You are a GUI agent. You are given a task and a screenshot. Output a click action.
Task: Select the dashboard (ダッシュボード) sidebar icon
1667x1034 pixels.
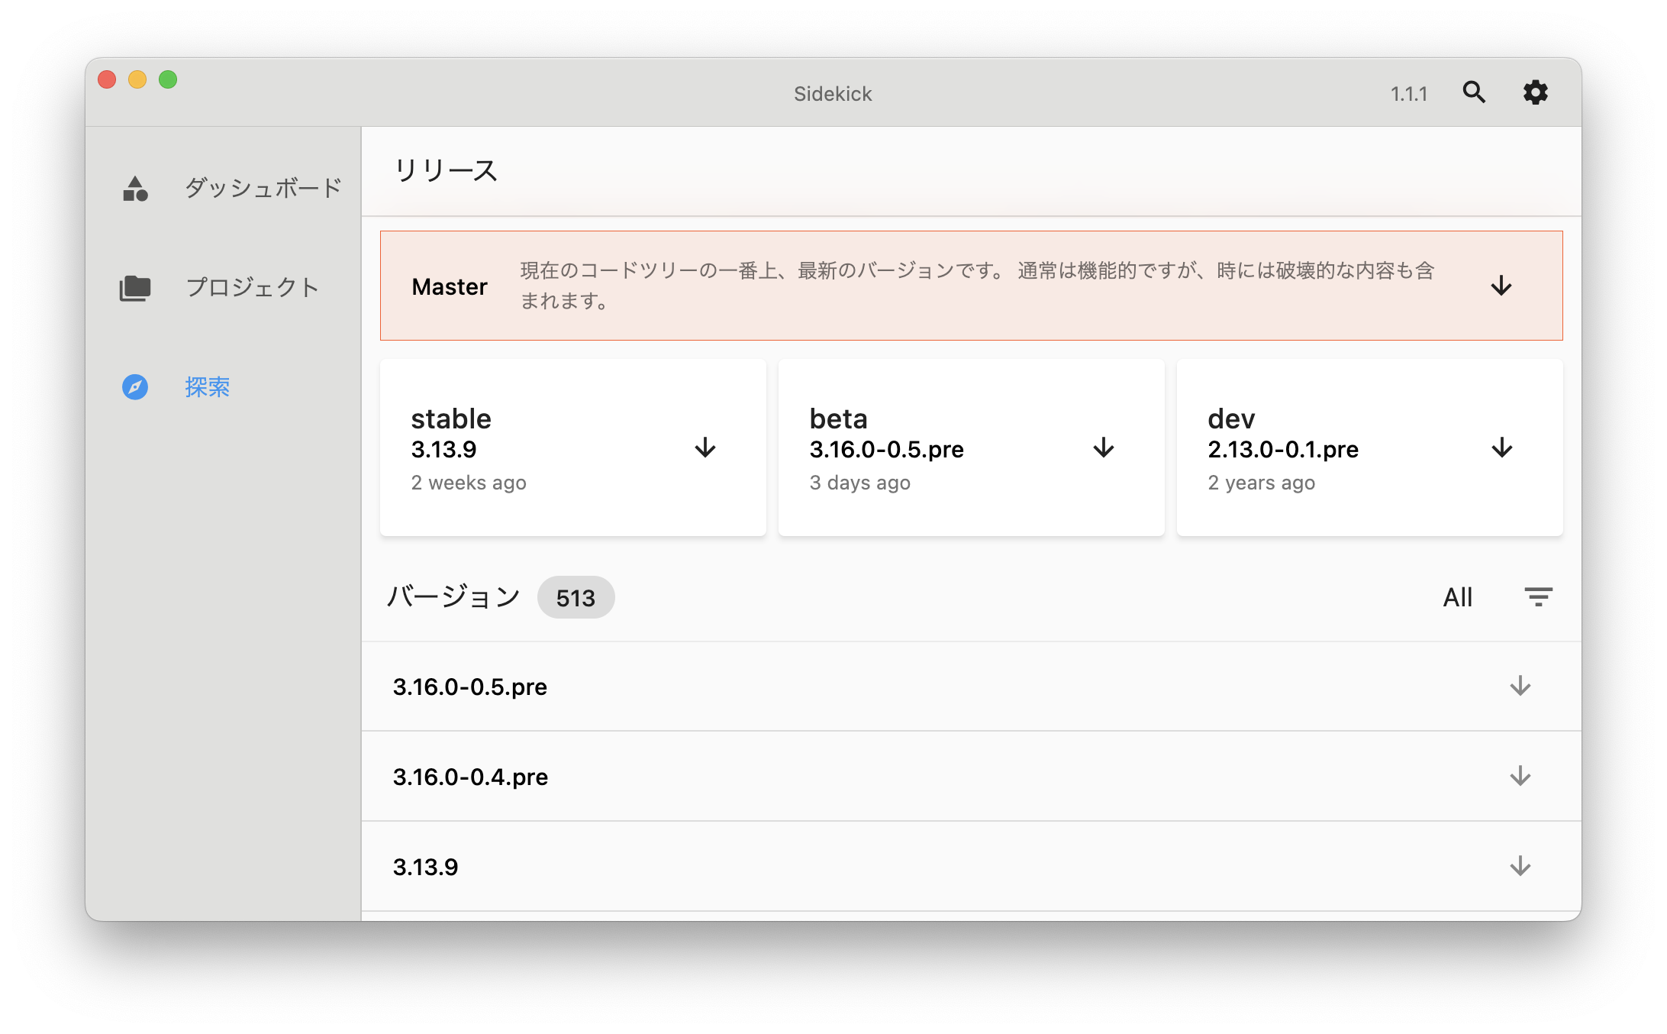135,188
